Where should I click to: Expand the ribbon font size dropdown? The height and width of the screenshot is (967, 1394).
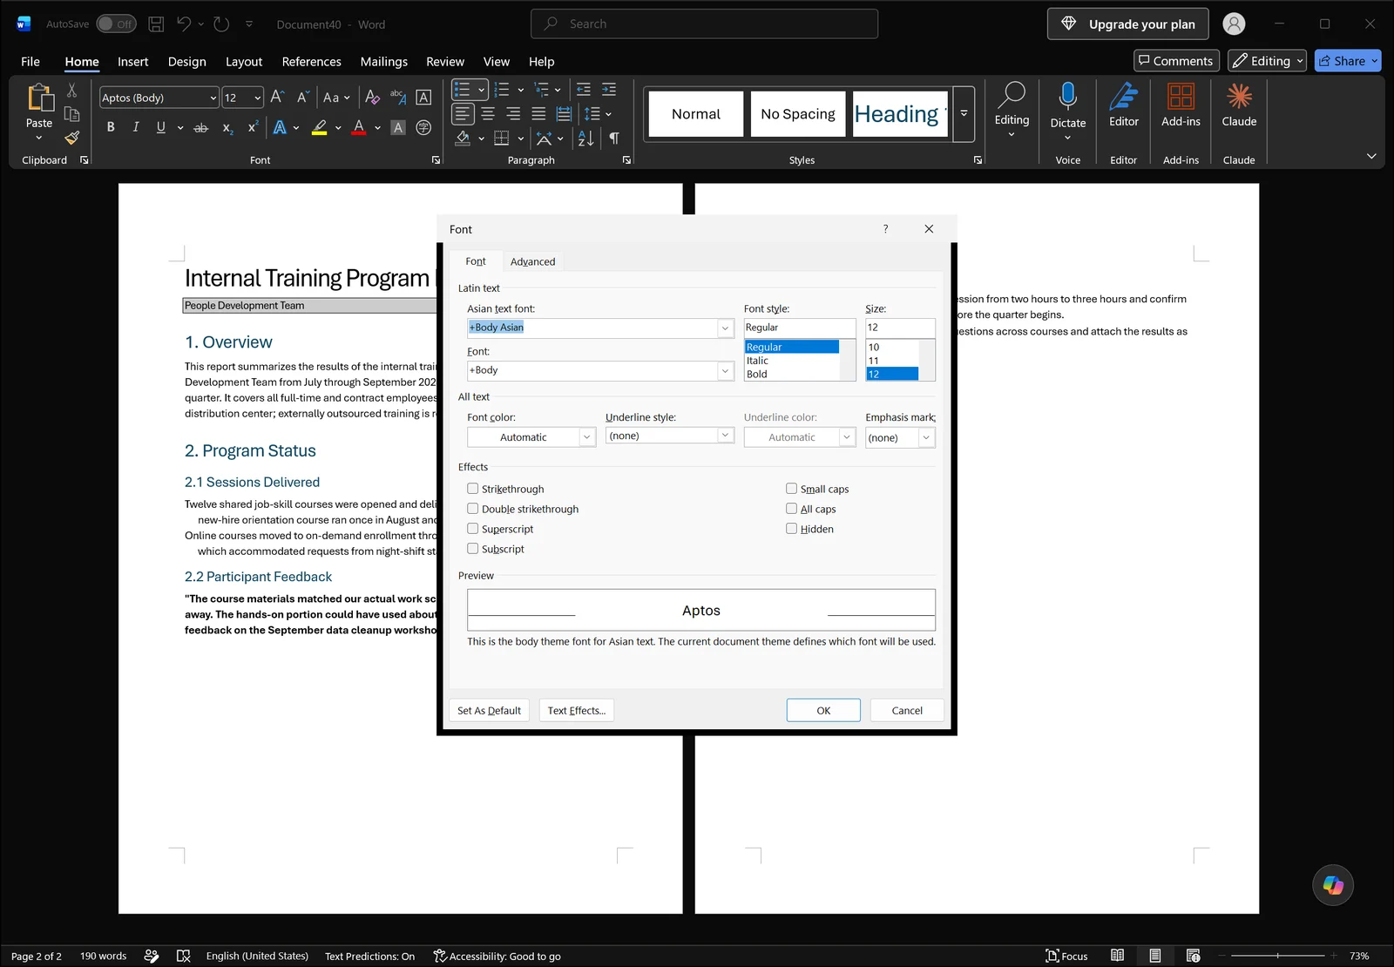[258, 98]
